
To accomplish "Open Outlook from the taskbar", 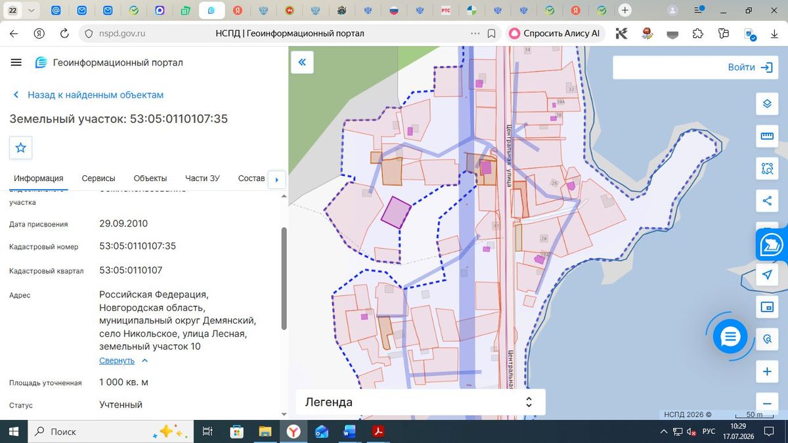I will point(321,431).
